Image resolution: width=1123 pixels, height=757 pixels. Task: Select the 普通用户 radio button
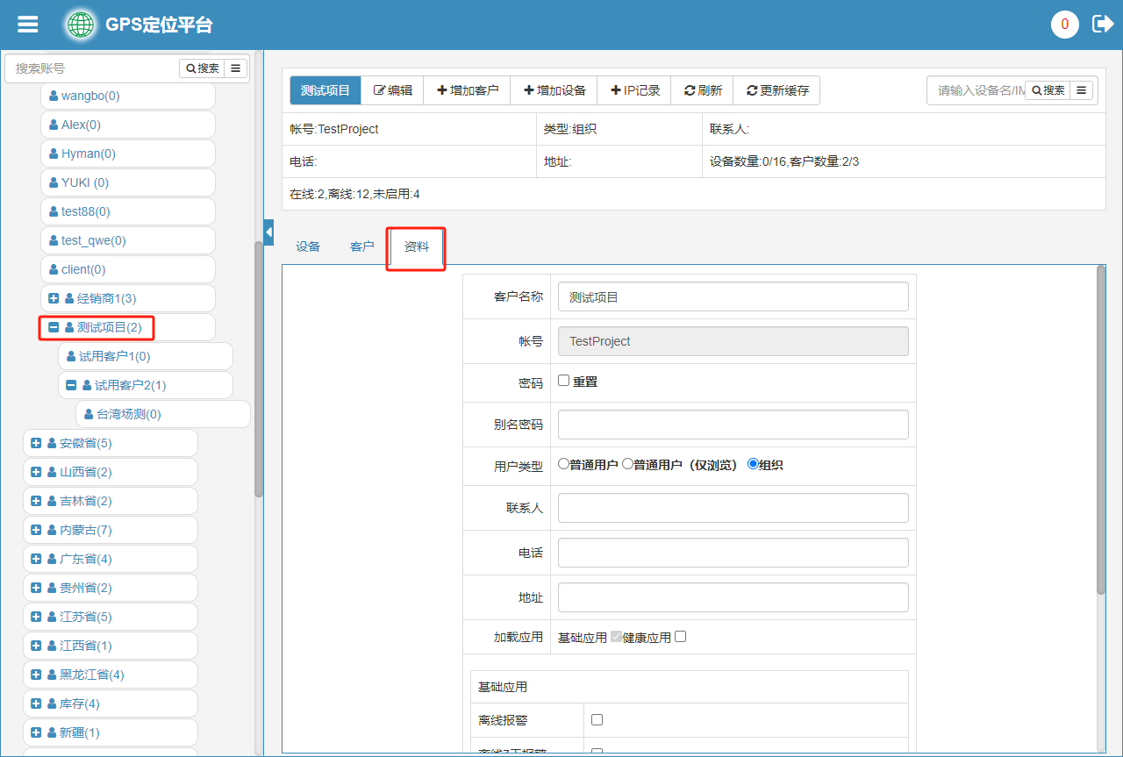tap(563, 464)
